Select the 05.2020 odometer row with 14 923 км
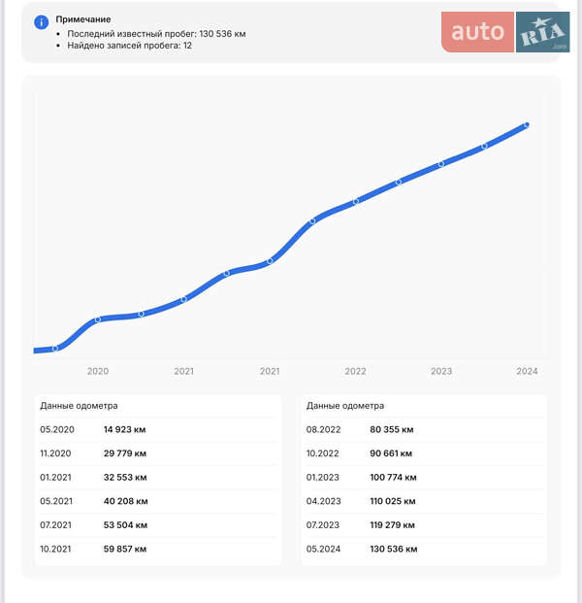The image size is (582, 603). pyautogui.click(x=157, y=429)
